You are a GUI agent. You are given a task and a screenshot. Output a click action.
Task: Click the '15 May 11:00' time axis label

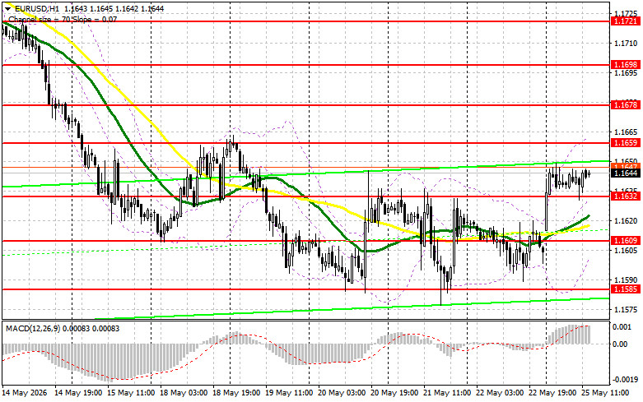[131, 393]
